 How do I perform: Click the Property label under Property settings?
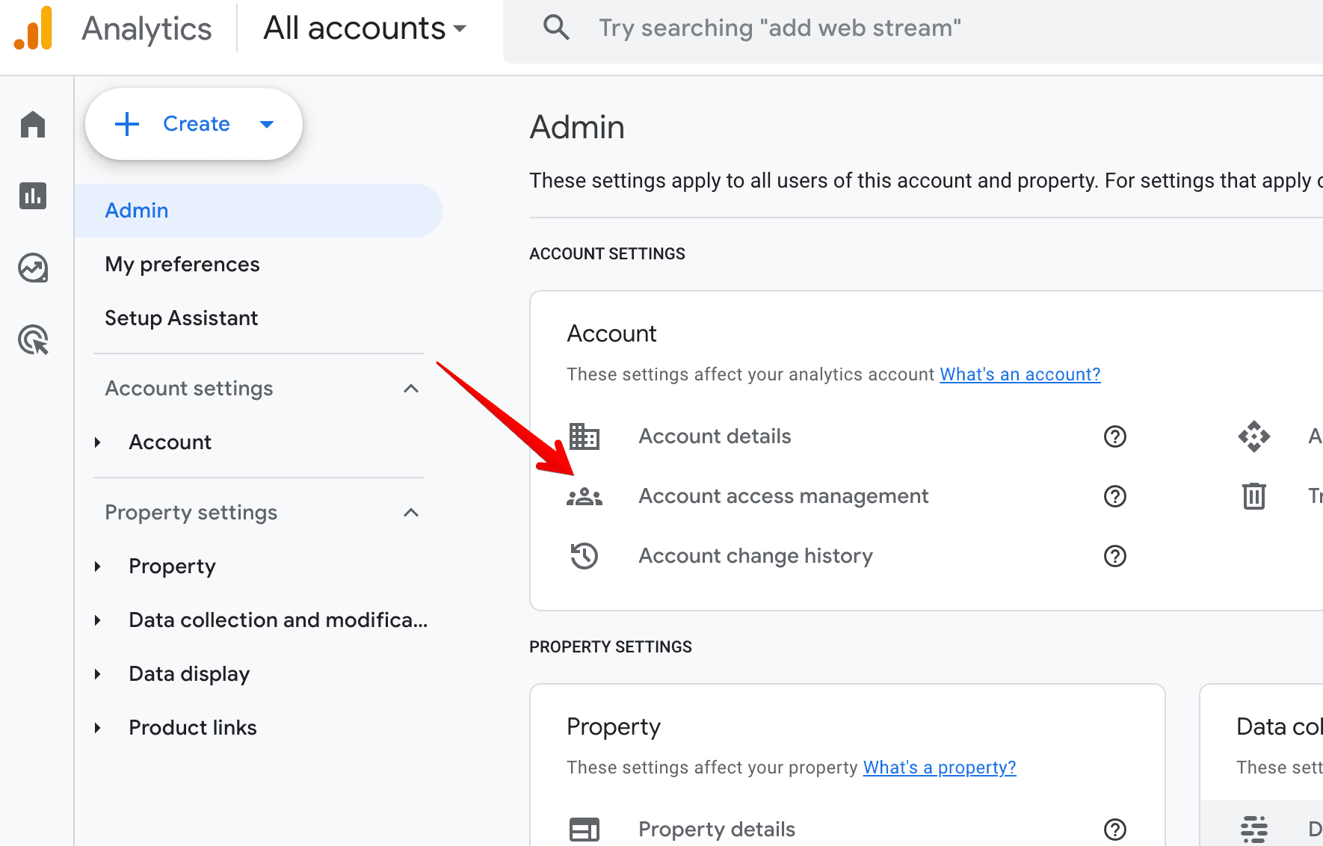(172, 566)
